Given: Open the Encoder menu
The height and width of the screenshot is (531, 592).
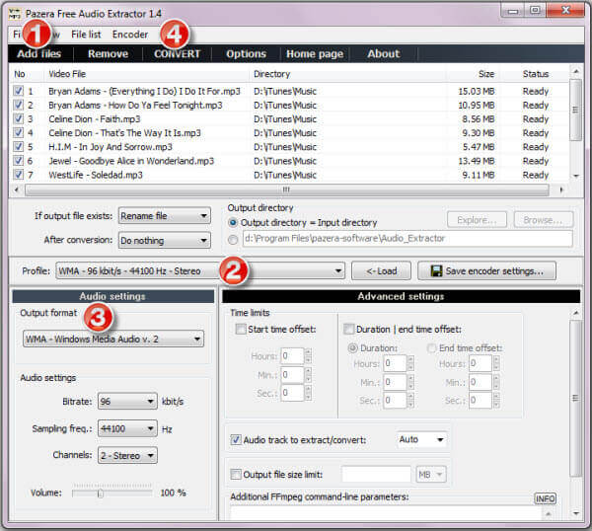Looking at the screenshot, I should pos(130,34).
